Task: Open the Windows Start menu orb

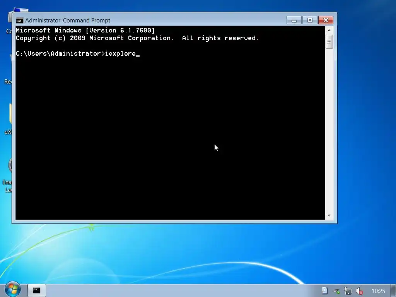Action: click(x=13, y=289)
